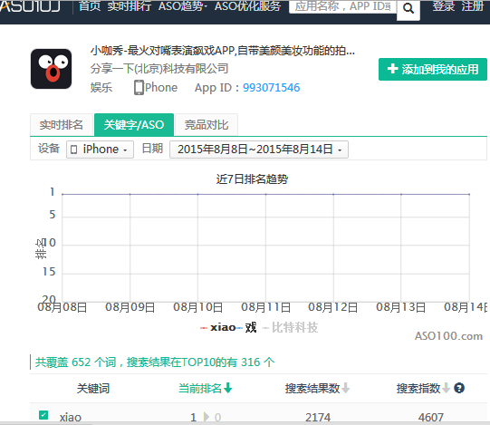
Task: Click the 08月11日 chart data point
Action: pos(266,194)
